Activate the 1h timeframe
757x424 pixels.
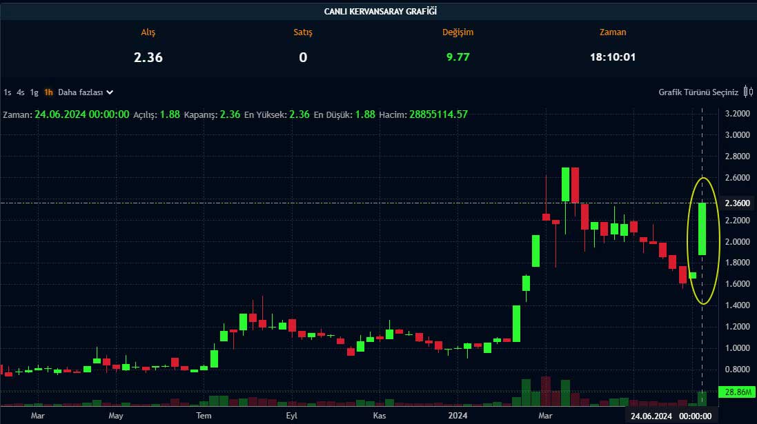[48, 92]
